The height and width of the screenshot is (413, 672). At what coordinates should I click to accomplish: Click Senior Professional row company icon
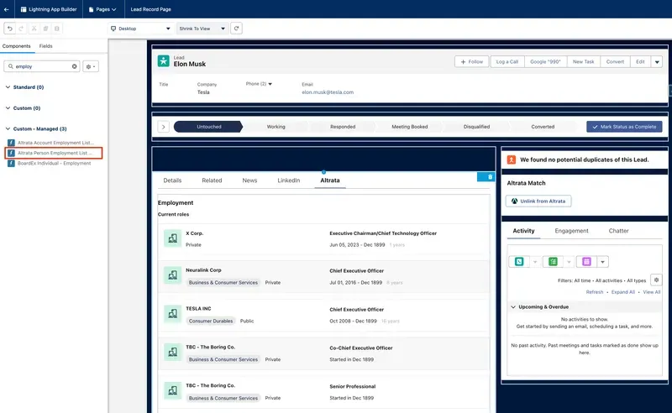(x=173, y=390)
